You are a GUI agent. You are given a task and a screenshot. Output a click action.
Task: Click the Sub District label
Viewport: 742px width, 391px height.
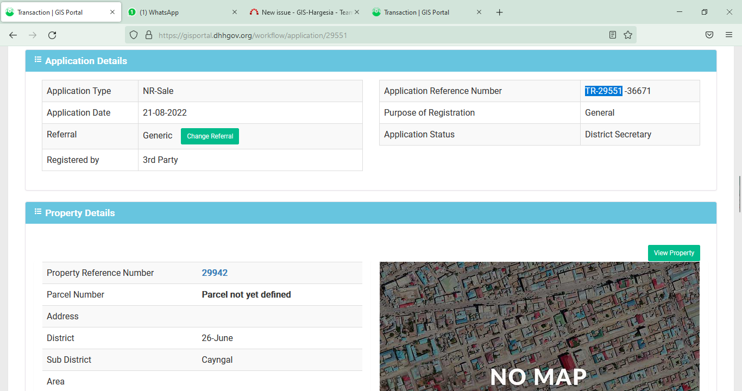[69, 360]
